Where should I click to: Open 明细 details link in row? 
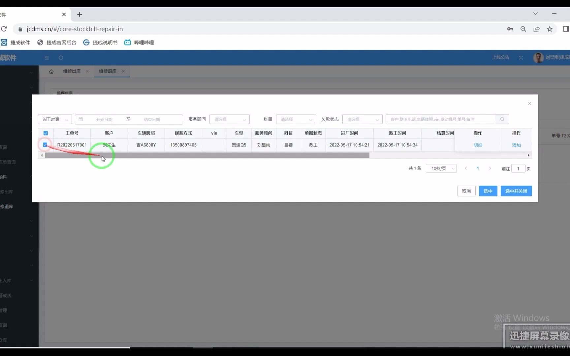coord(478,145)
